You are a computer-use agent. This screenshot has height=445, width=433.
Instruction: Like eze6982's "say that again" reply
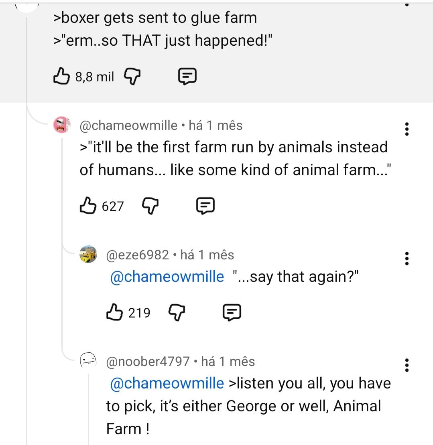(114, 312)
